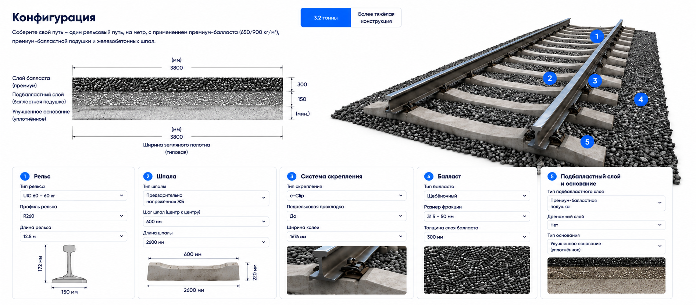696x305 pixels.
Task: Click hotspot marker 1 on the rail
Action: [x=597, y=36]
